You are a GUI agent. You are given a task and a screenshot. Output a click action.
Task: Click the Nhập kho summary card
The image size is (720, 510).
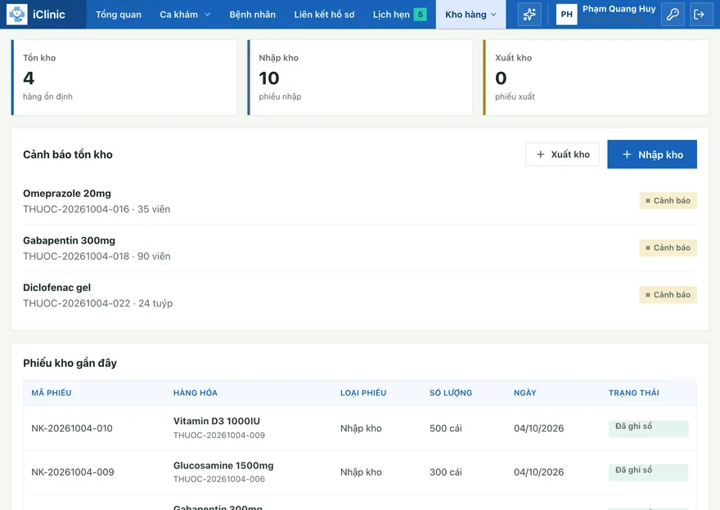click(360, 77)
